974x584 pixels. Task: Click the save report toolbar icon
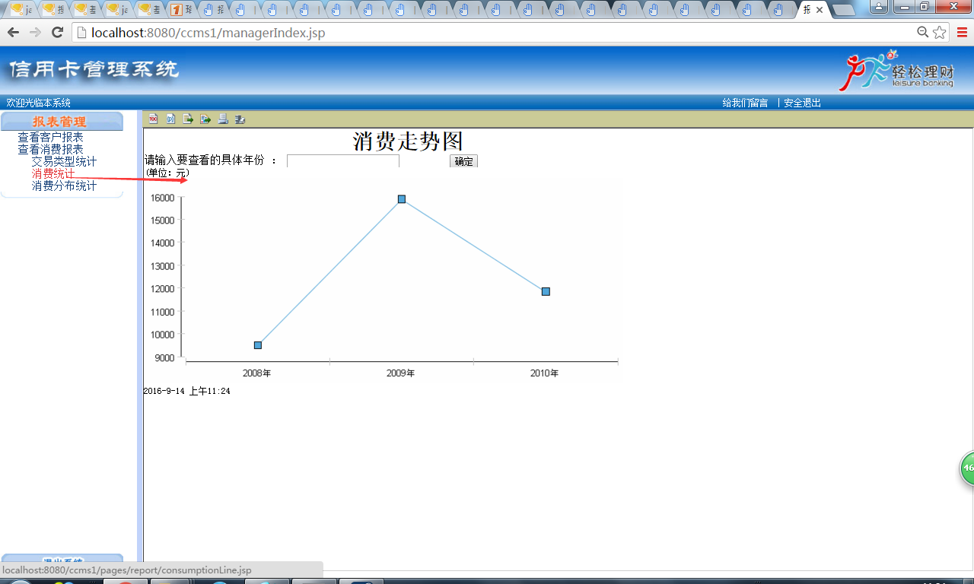[240, 119]
